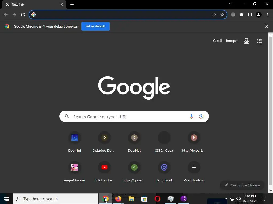273x204 pixels.
Task: Open the http://hypert... shortcut
Action: [x=194, y=142]
